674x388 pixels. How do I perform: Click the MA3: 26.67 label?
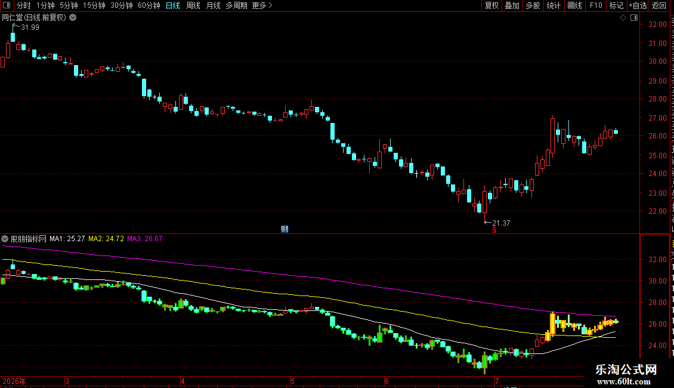(x=145, y=239)
